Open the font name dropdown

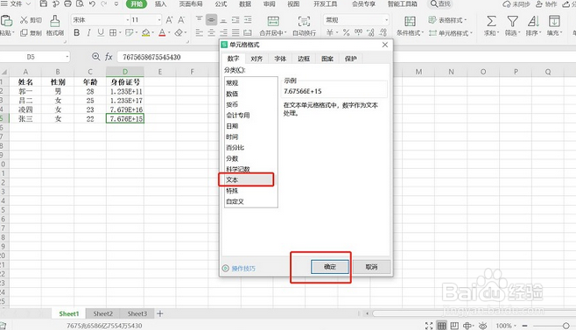click(x=128, y=20)
